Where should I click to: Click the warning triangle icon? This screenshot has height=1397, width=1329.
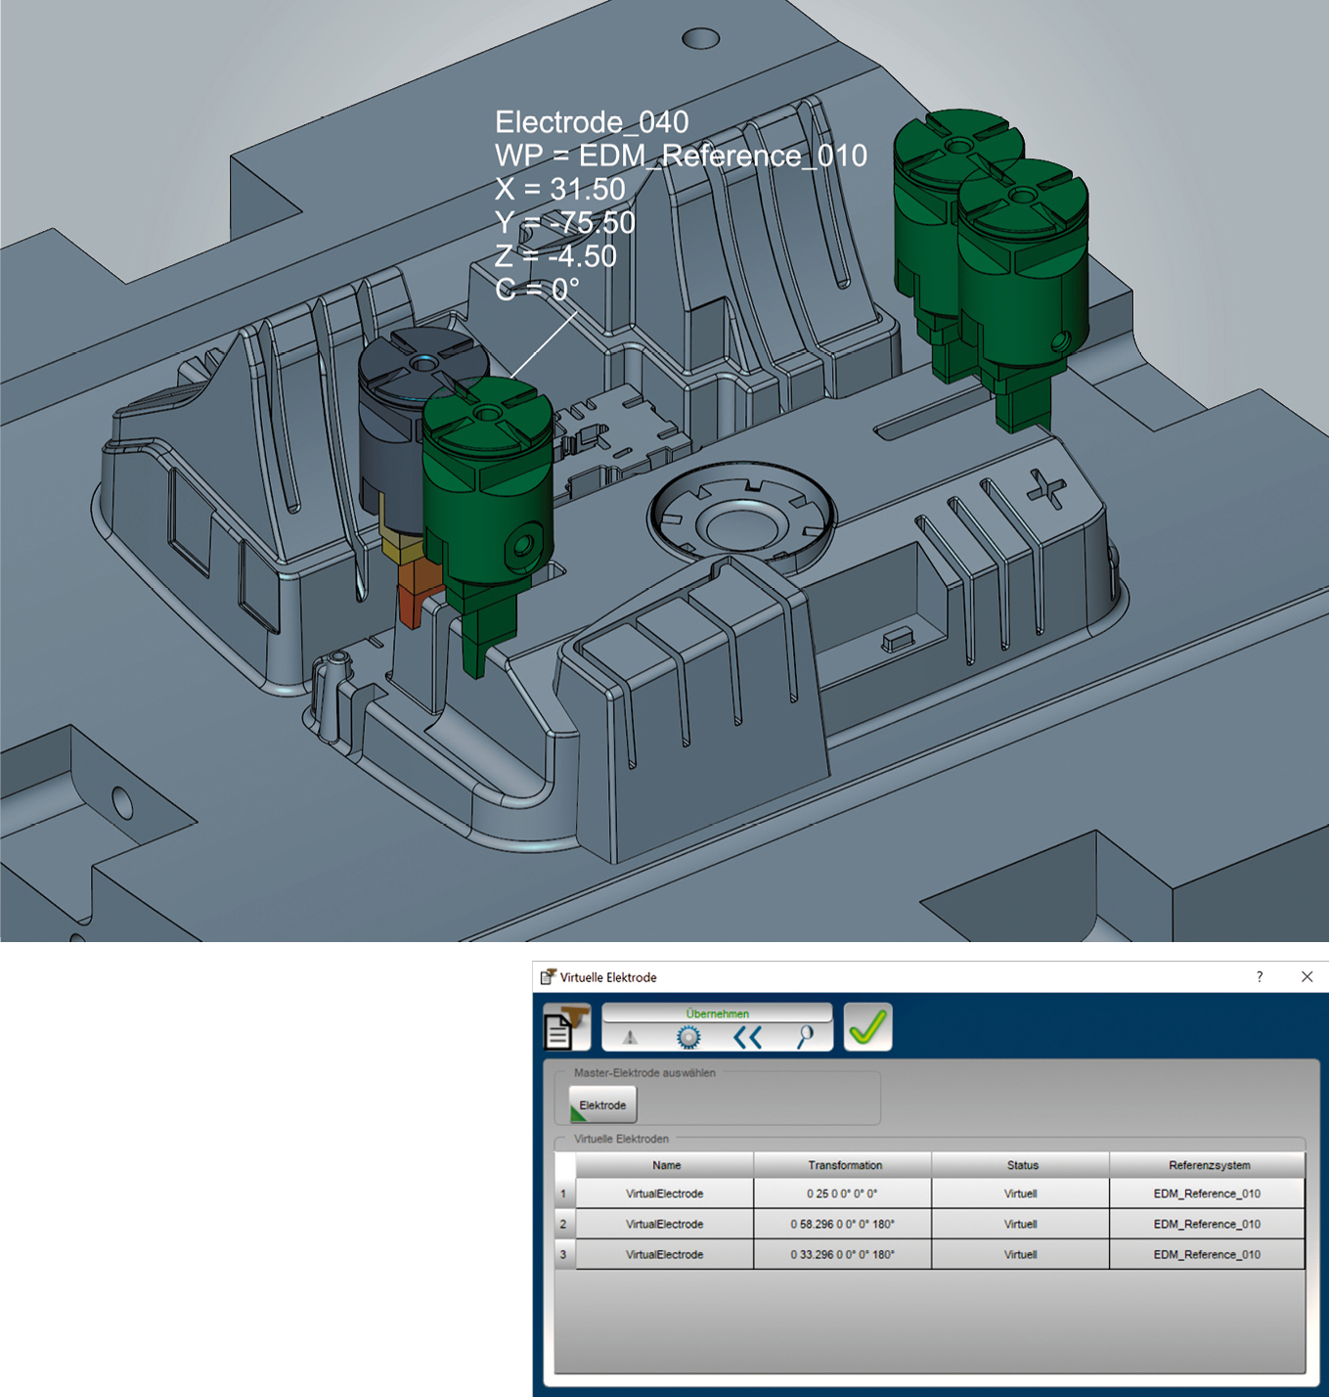coord(630,1037)
